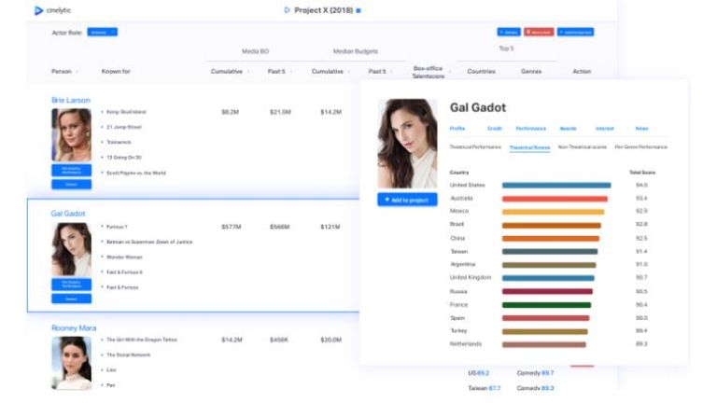
Task: Open the Brie Larson name link
Action: [70, 100]
